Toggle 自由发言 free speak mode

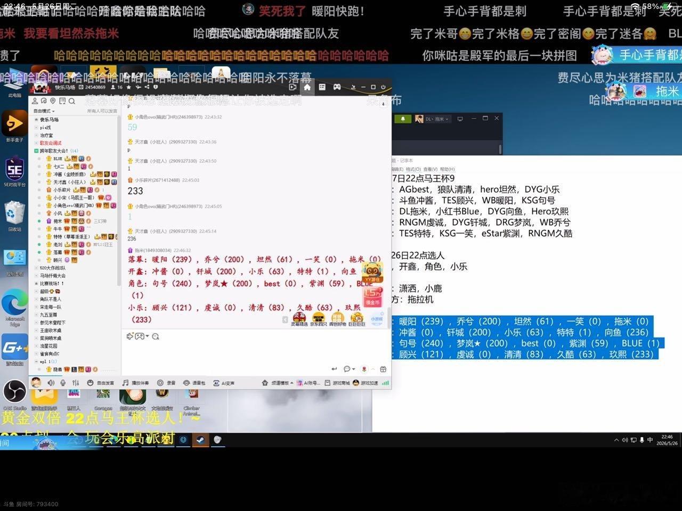point(101,383)
